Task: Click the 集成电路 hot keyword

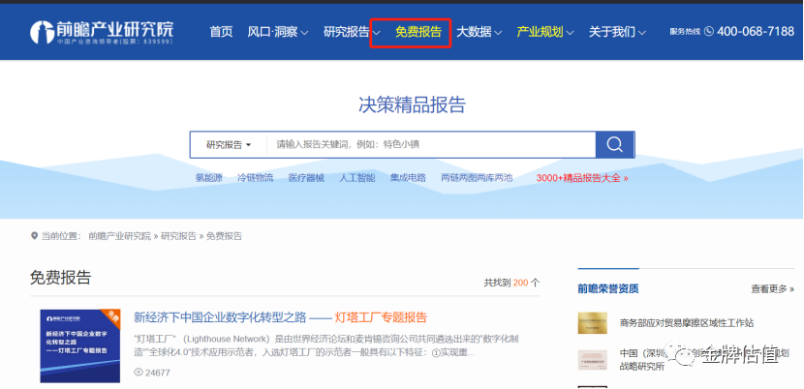Action: click(408, 178)
